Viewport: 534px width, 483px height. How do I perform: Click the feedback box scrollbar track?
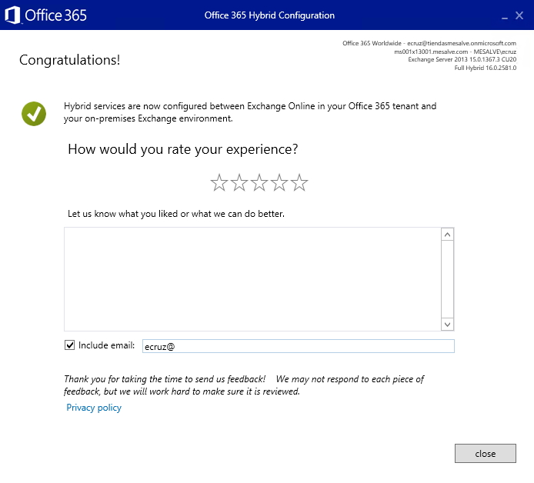pyautogui.click(x=448, y=279)
